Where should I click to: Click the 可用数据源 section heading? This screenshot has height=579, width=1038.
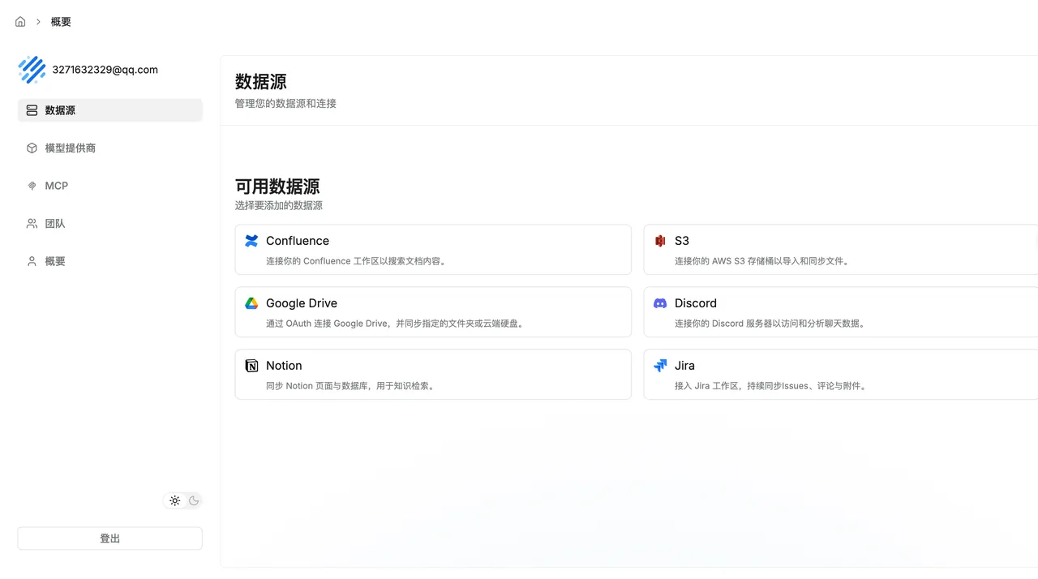pos(277,187)
